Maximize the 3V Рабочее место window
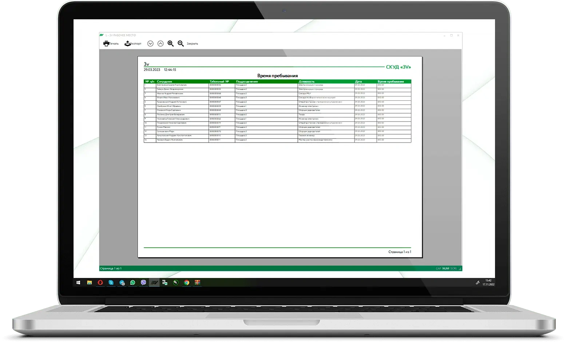Viewport: 566px width, 342px height. pyautogui.click(x=451, y=35)
